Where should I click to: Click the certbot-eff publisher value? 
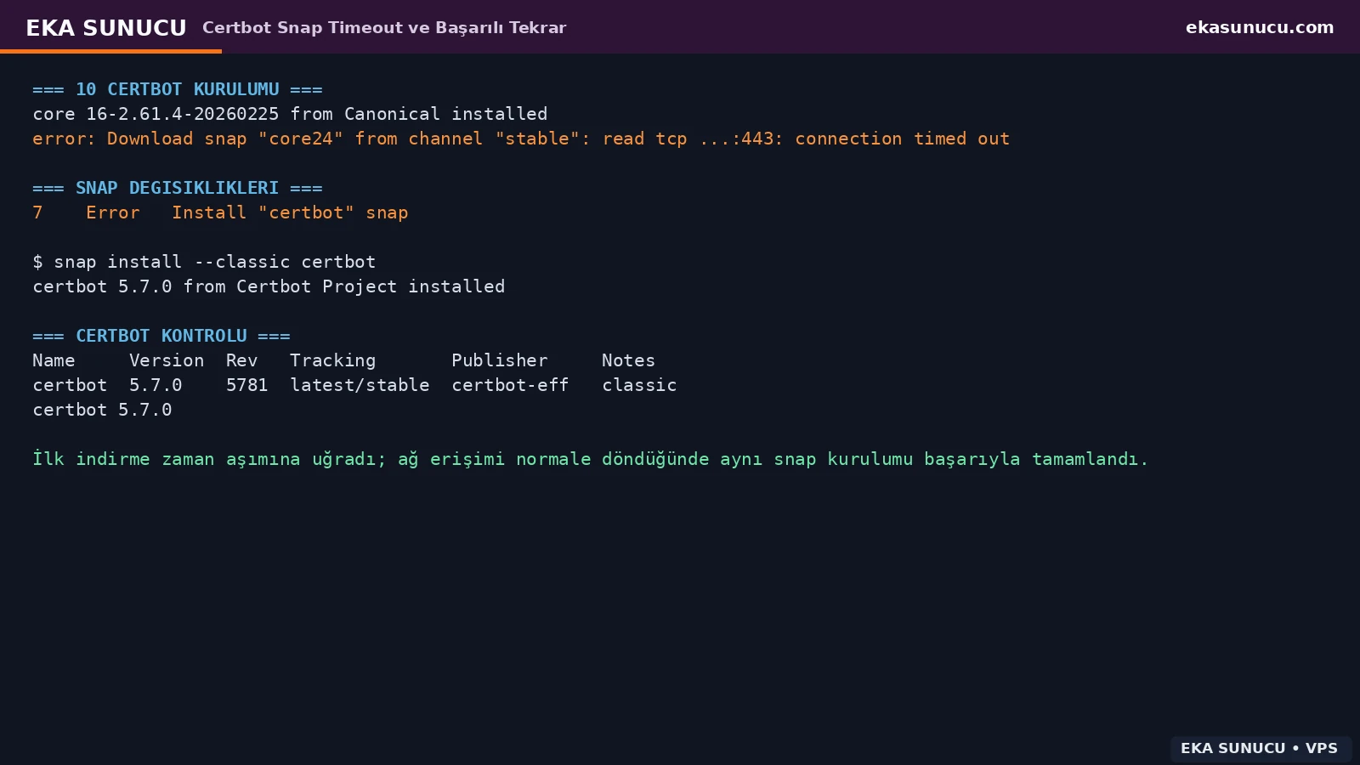(510, 385)
